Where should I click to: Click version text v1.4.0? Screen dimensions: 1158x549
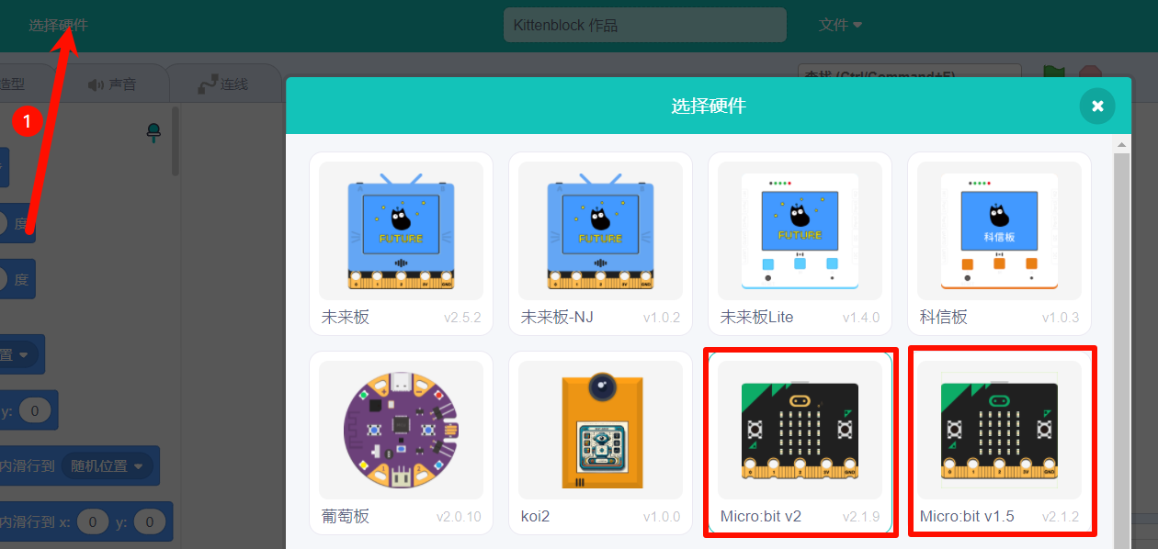coord(861,318)
